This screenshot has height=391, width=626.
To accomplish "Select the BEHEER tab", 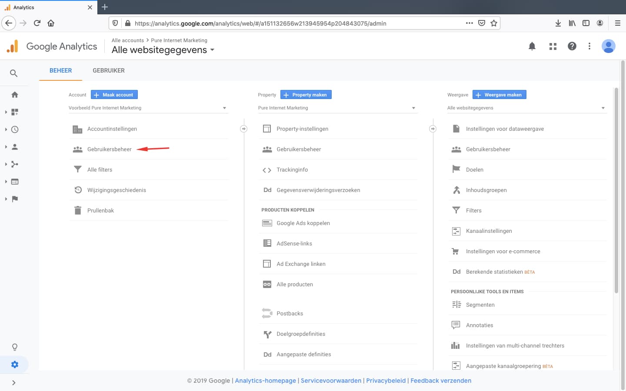I will (60, 70).
